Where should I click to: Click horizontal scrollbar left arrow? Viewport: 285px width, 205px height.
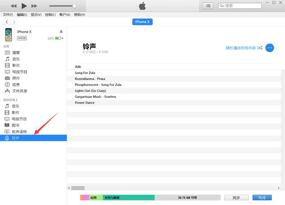(x=69, y=188)
